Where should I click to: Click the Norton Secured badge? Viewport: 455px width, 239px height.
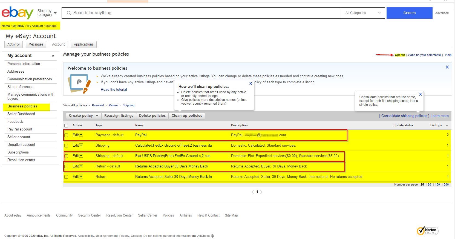pyautogui.click(x=427, y=231)
